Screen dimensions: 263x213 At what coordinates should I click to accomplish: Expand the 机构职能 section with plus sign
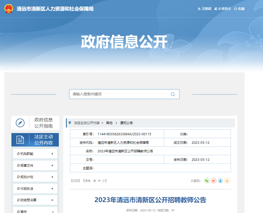point(52,154)
